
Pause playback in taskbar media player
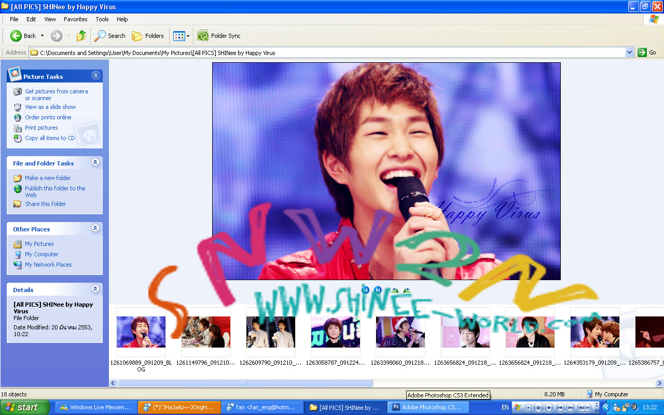tap(538, 408)
